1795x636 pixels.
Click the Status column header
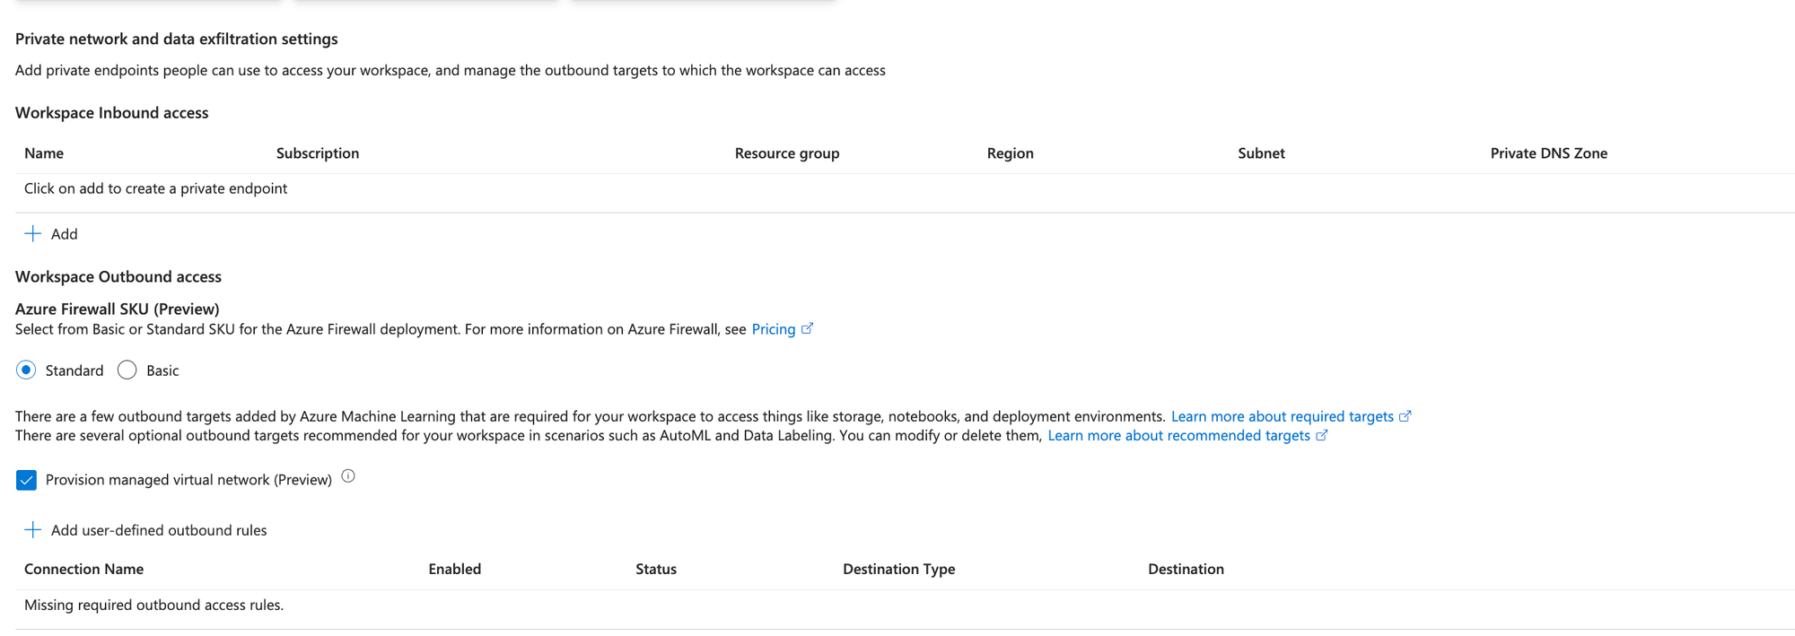(656, 569)
